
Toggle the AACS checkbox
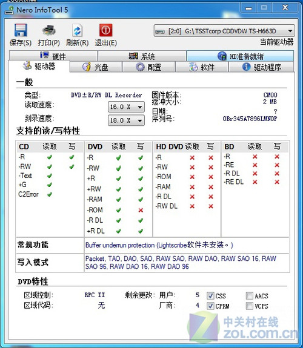click(250, 295)
